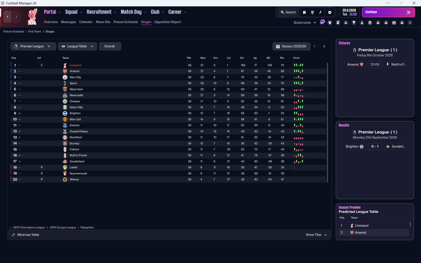Open the Calendar tab
Viewport: 421px width, 263px height.
(86, 22)
